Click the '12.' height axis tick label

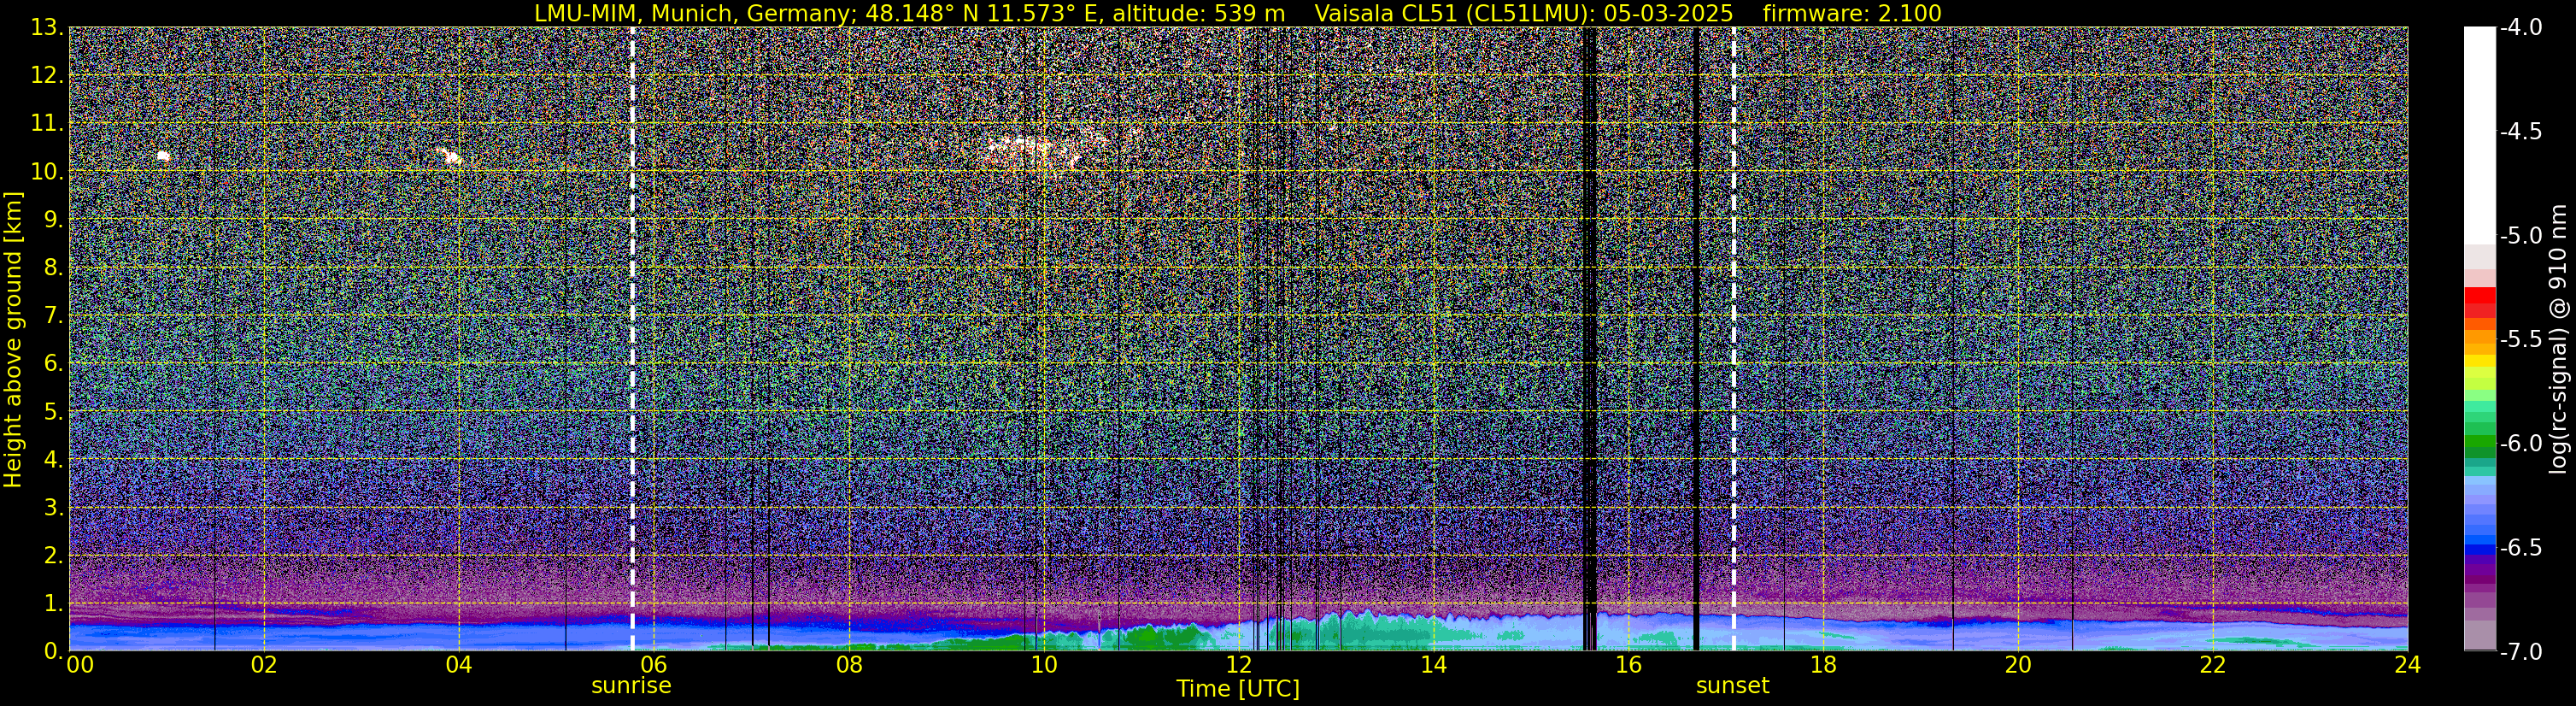point(47,75)
